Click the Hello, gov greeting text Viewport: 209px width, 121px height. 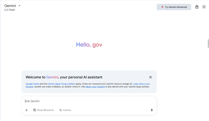click(89, 45)
